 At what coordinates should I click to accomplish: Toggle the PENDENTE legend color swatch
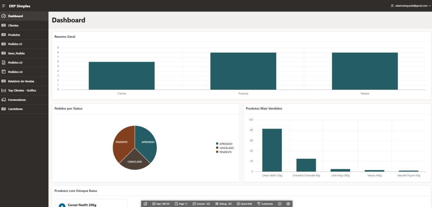pyautogui.click(x=217, y=152)
